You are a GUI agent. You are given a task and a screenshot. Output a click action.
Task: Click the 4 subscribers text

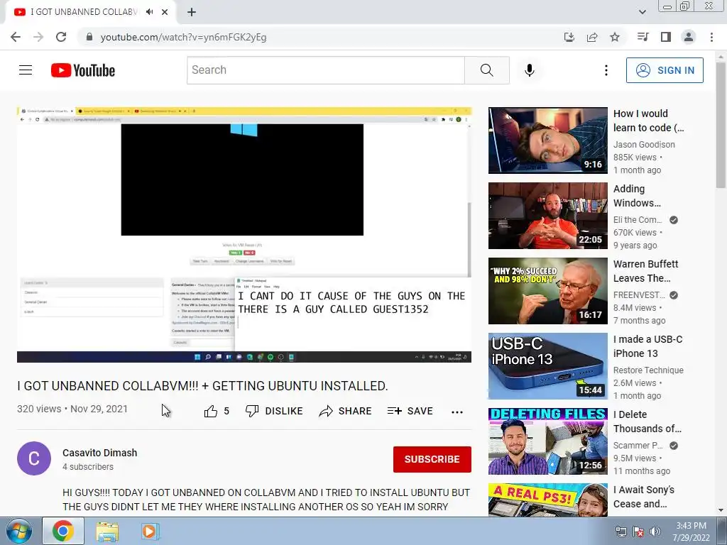(88, 467)
